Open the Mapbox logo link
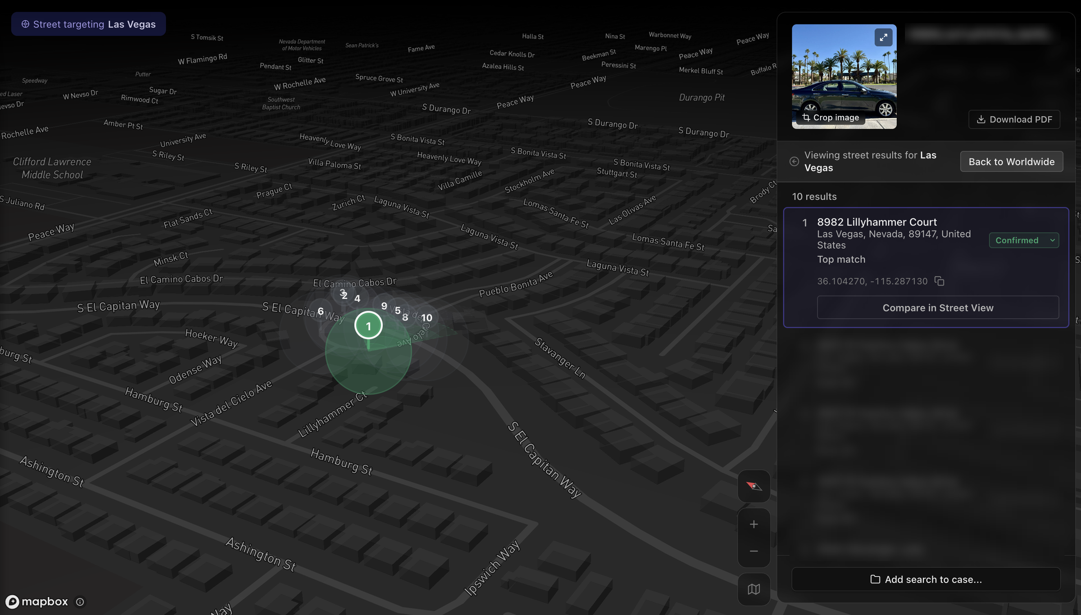Viewport: 1081px width, 615px height. [37, 601]
